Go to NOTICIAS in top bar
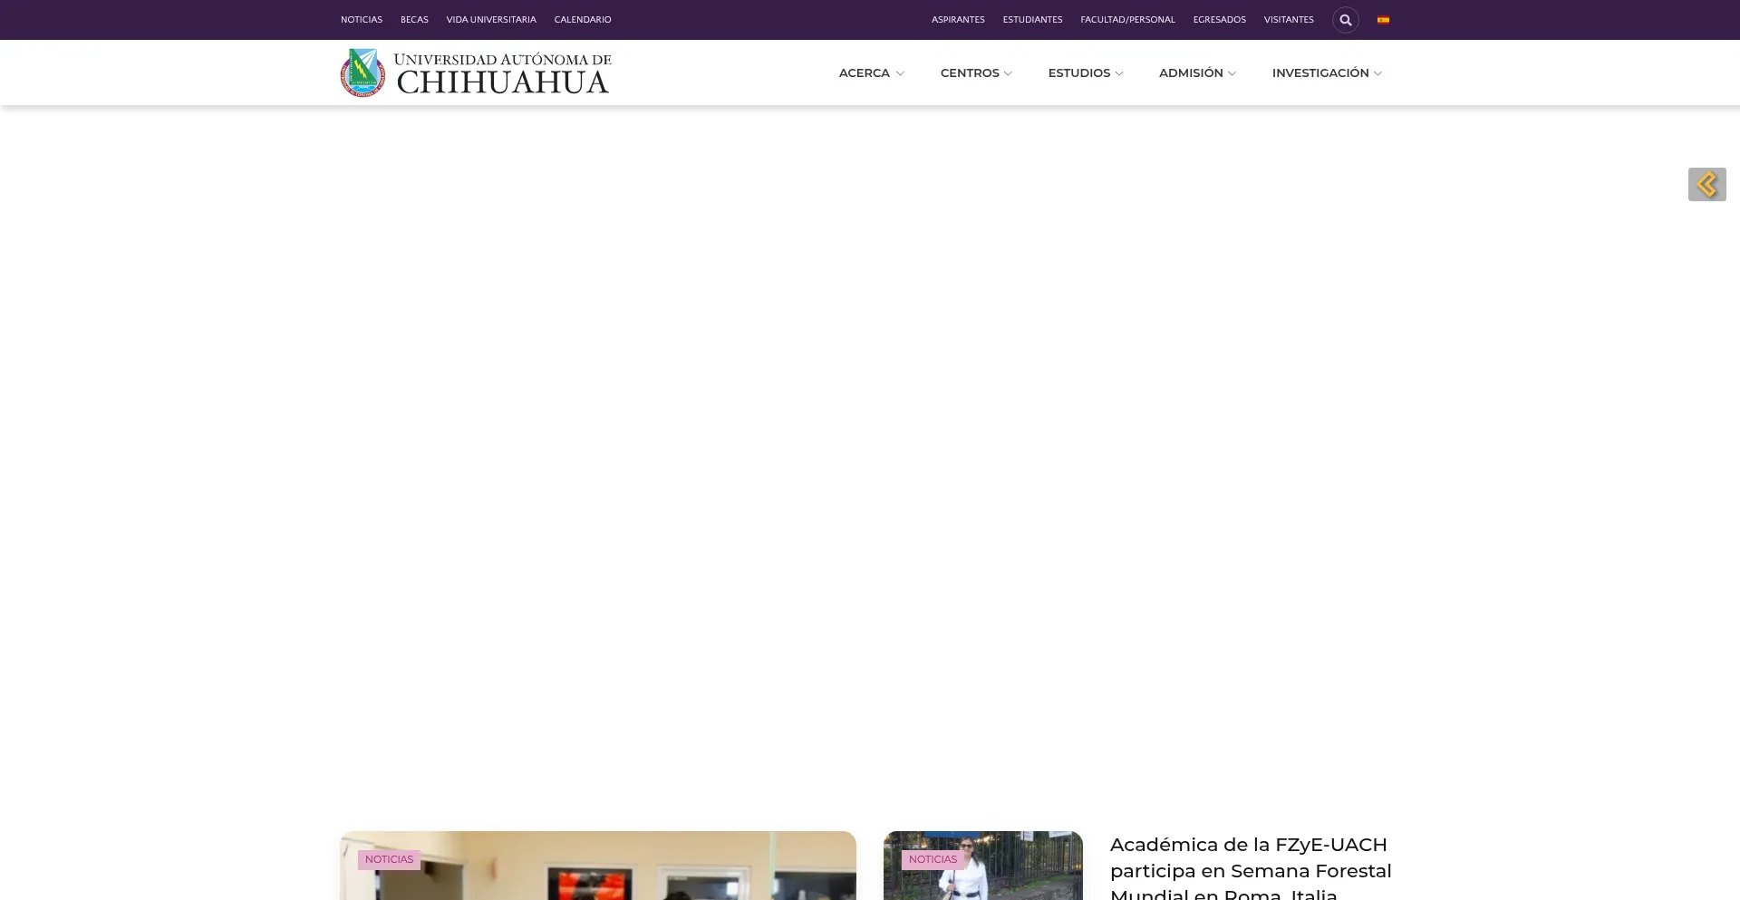The height and width of the screenshot is (900, 1740). pyautogui.click(x=362, y=20)
